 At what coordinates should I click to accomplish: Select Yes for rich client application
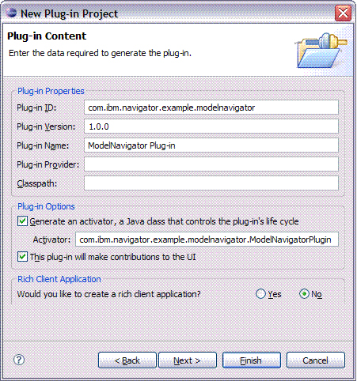click(260, 294)
